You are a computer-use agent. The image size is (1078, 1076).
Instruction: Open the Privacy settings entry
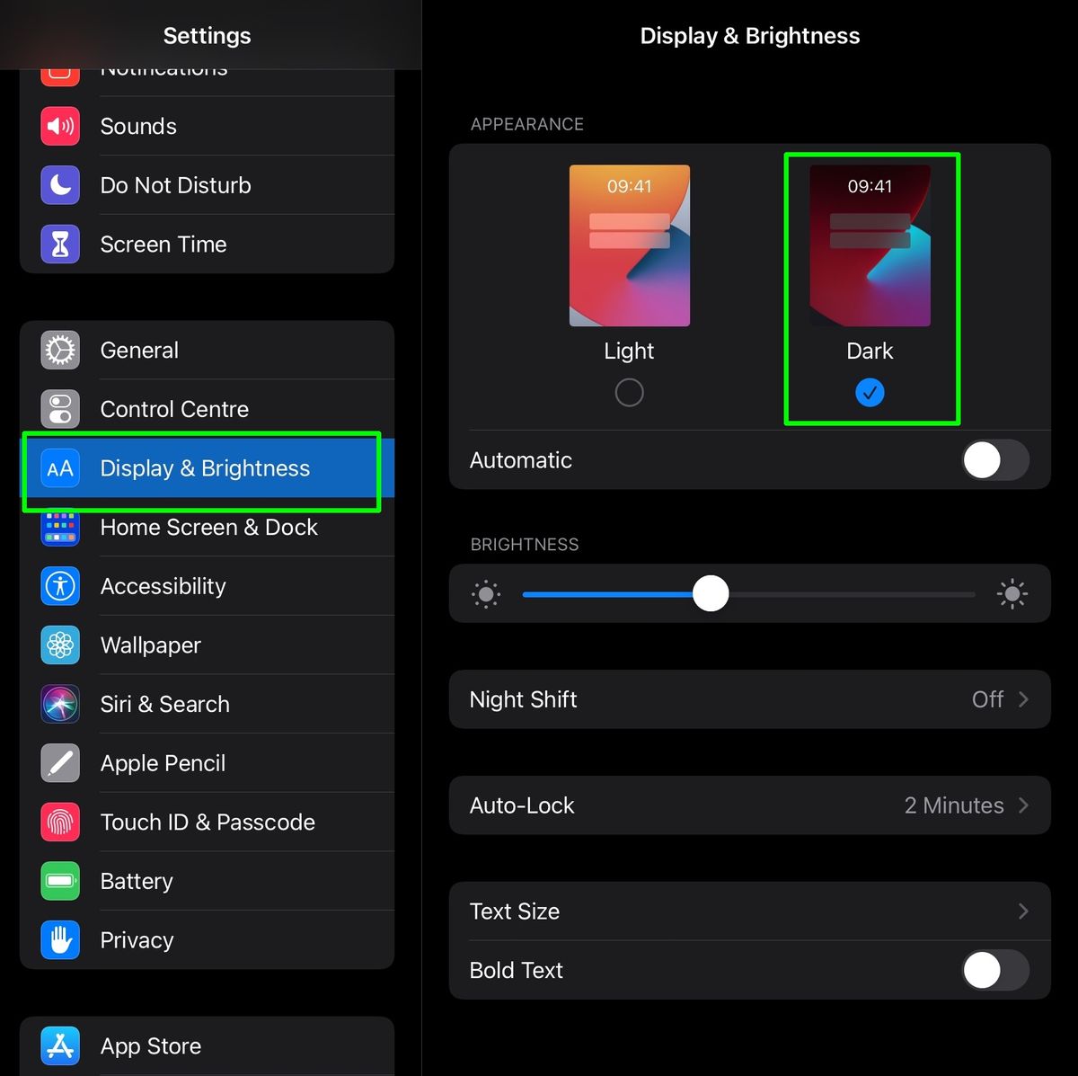tap(136, 939)
